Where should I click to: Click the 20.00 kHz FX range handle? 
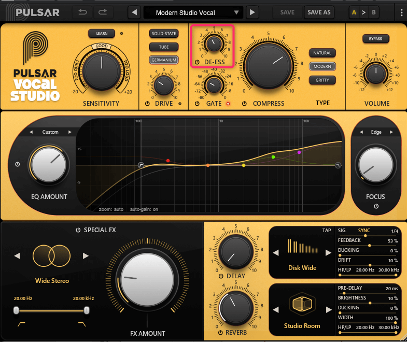pos(87,310)
